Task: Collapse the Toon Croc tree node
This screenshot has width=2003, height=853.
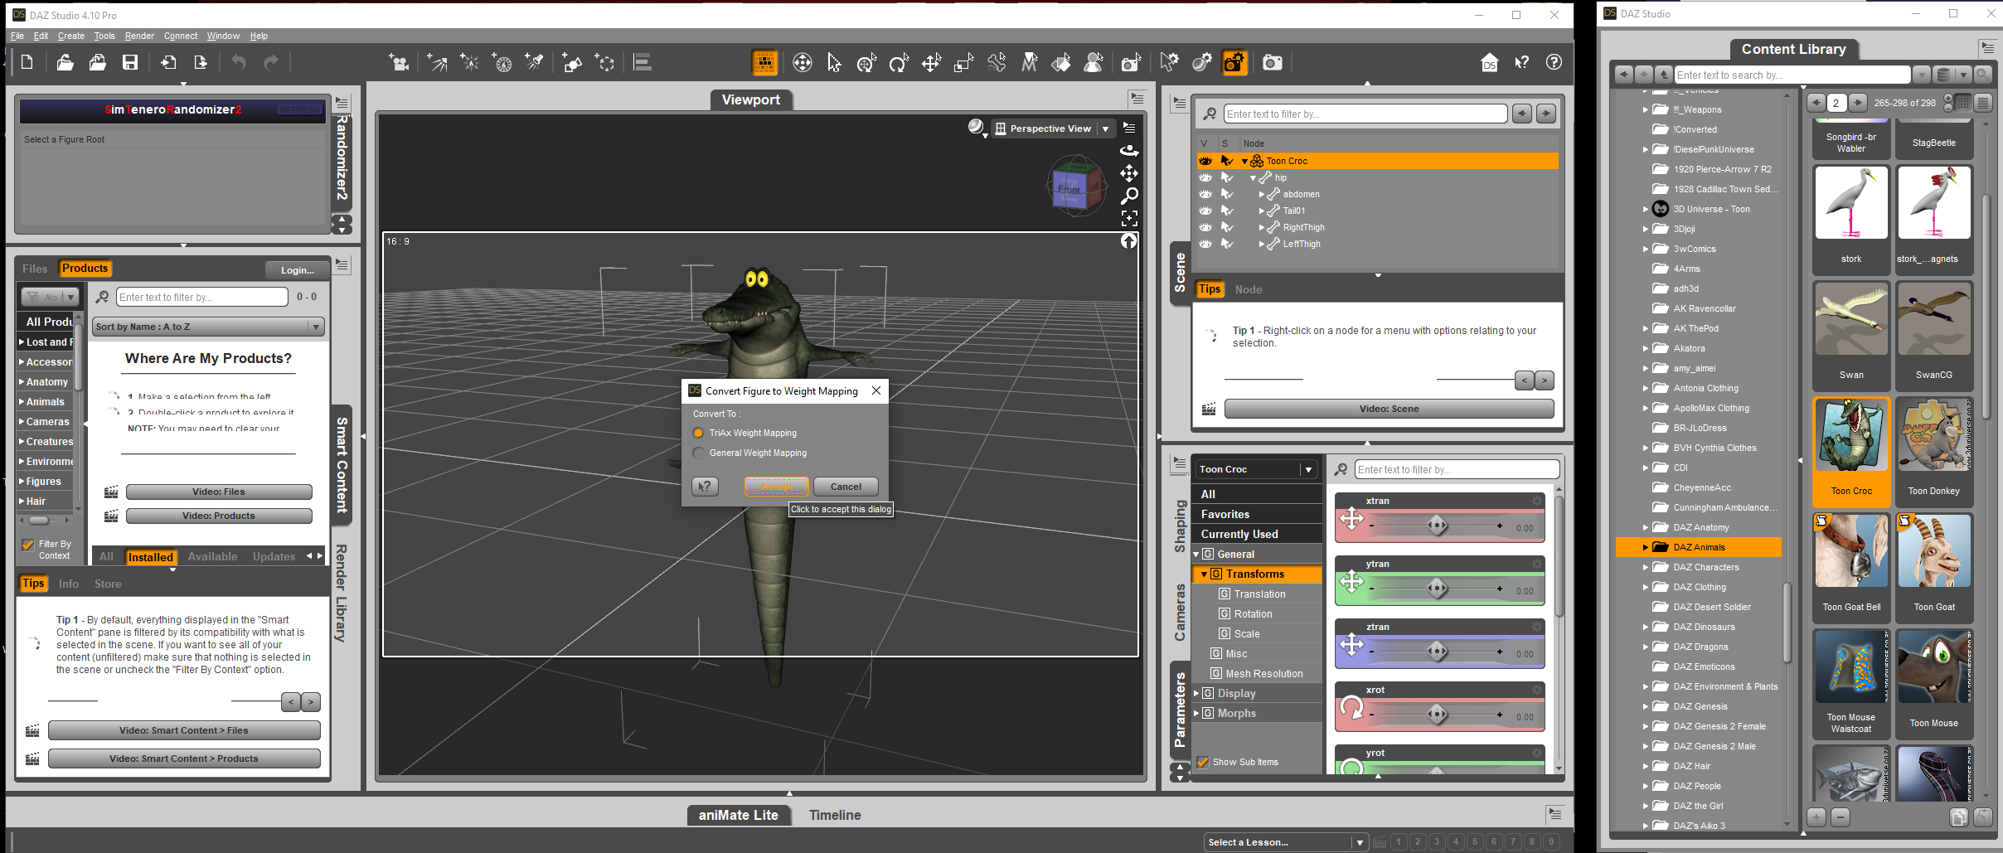Action: (1244, 162)
